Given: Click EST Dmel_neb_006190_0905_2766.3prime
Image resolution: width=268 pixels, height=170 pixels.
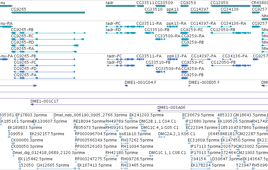Looking at the screenshot, I should coord(54,118).
